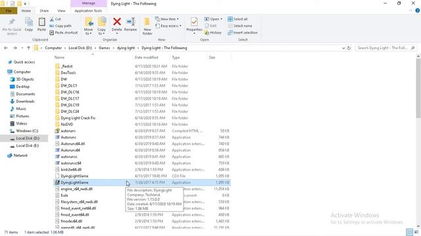Select DyingLightGame Application file icon
The image size is (421, 236).
click(57, 182)
